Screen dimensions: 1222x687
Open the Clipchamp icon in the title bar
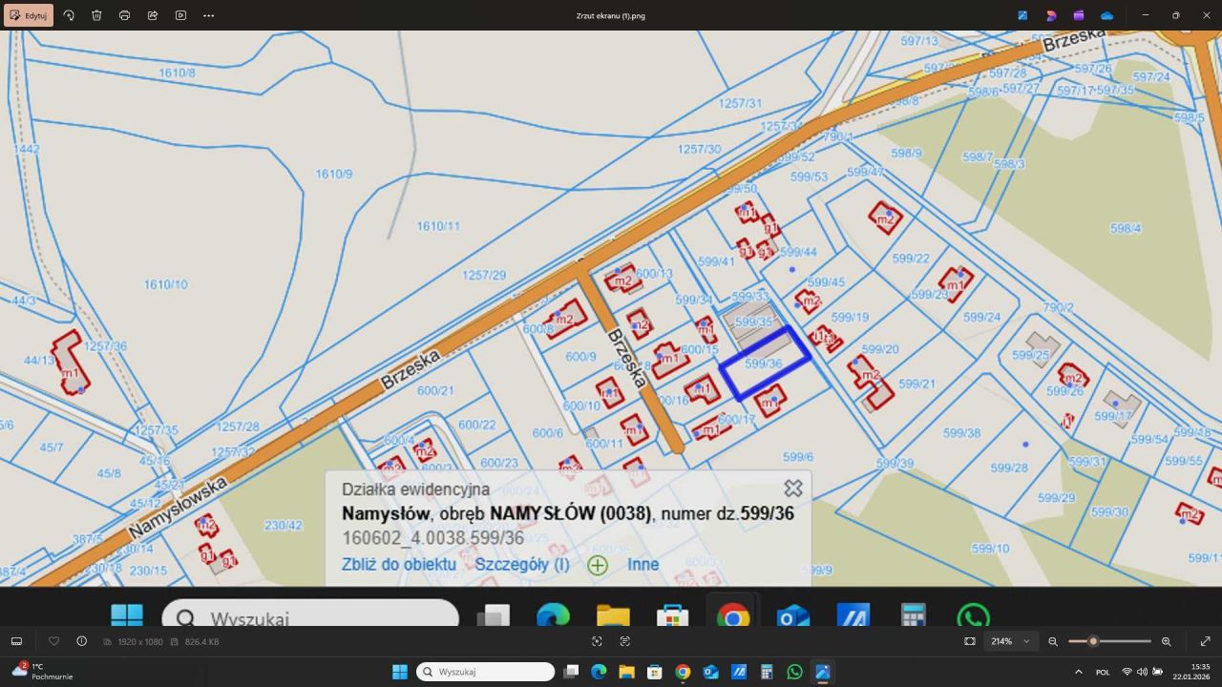tap(1079, 15)
